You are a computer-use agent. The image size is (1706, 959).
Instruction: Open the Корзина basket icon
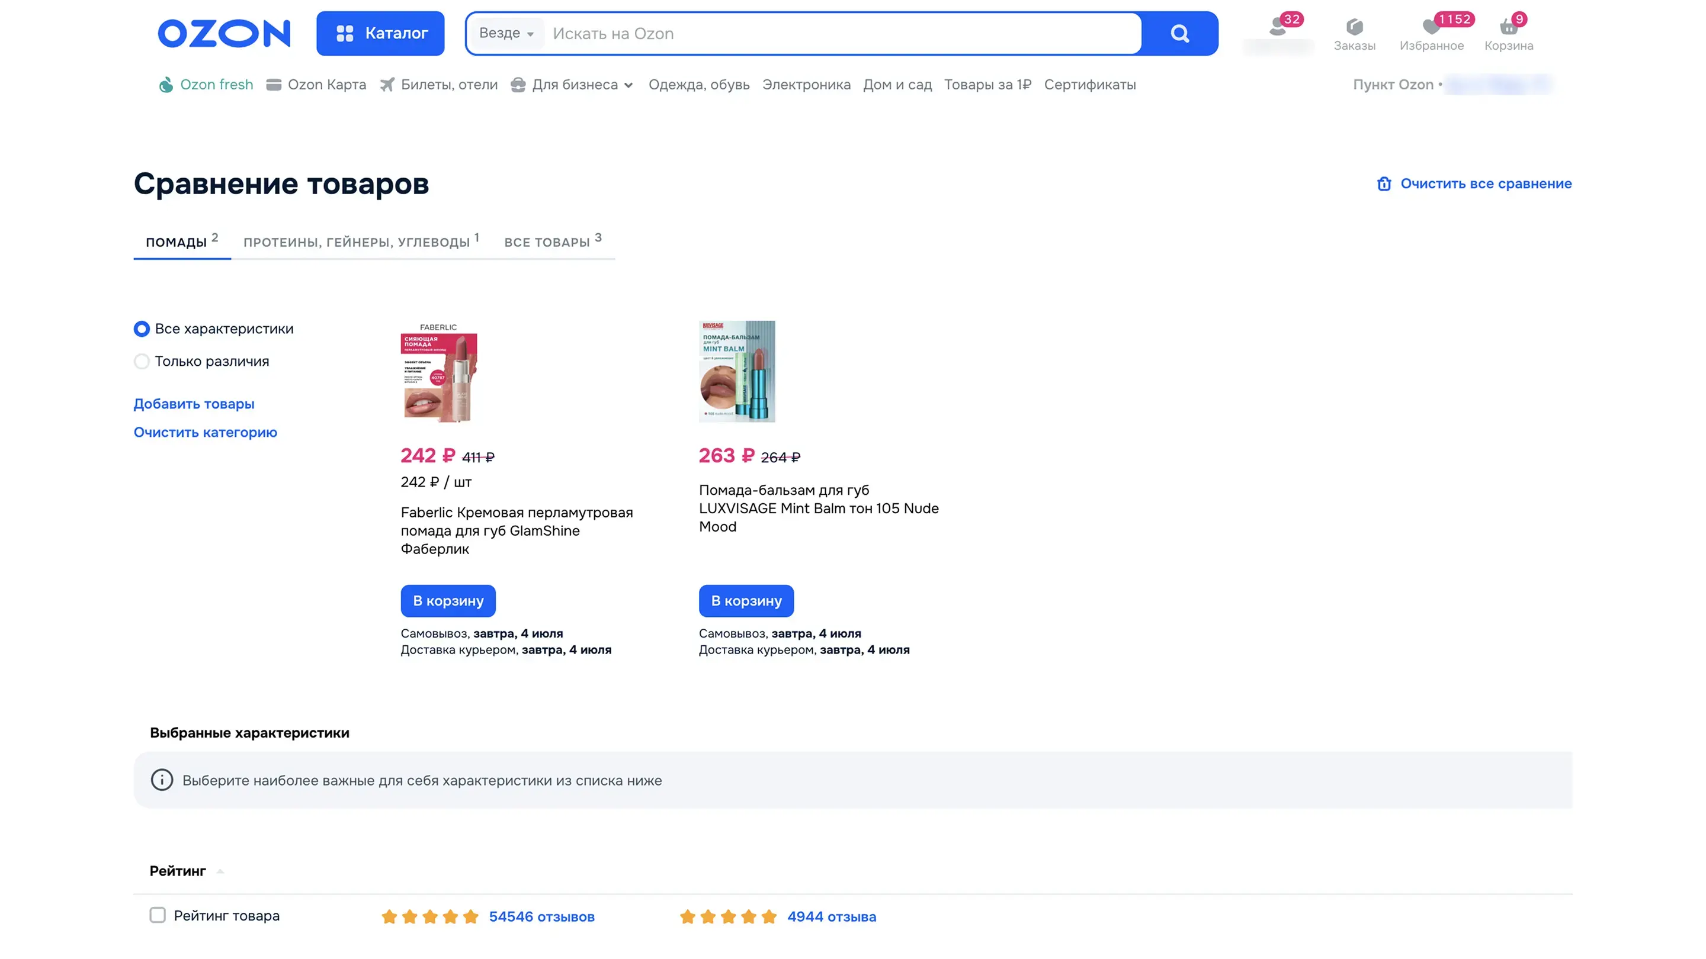[1508, 28]
